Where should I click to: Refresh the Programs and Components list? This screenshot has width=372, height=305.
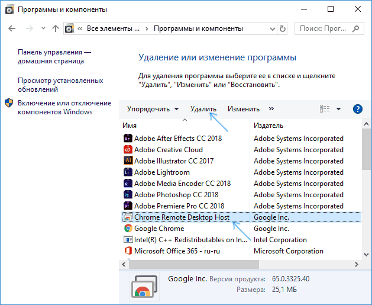[282, 29]
